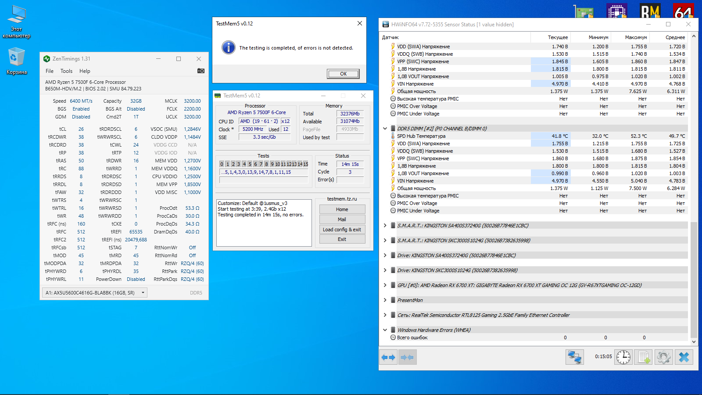Click the ZenTimings VSOC (SMU) value 1,2846V
This screenshot has height=395, width=702.
[193, 129]
